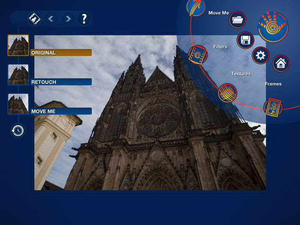The image size is (300, 225).
Task: Select the ORIGINAL step label
Action: [61, 53]
